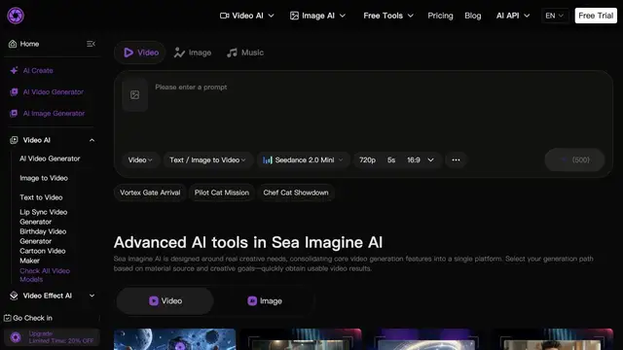
Task: Collapse the Video AI sidebar section chevron
Action: [92, 140]
